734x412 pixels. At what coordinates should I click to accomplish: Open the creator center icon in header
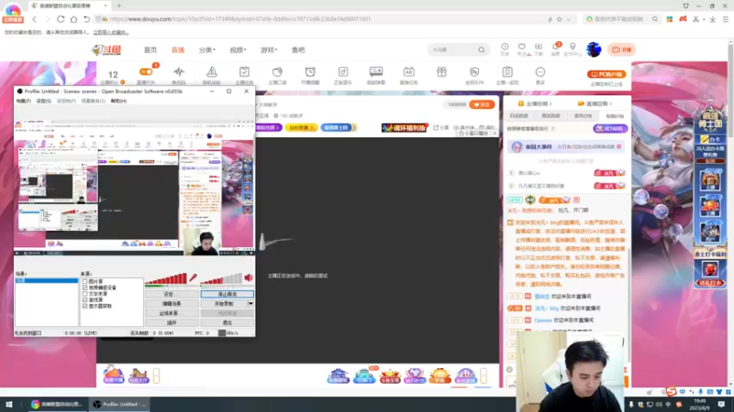click(573, 47)
